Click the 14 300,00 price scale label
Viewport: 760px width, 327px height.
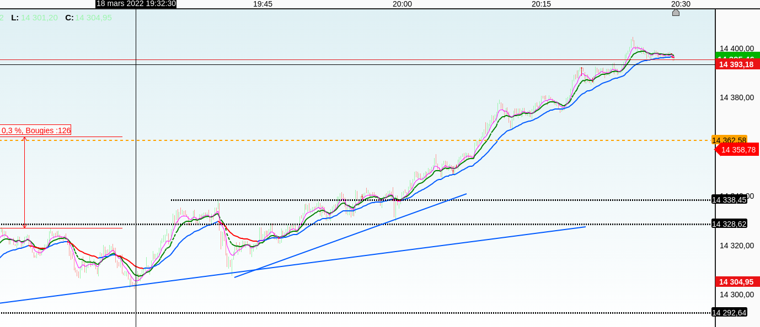(736, 295)
